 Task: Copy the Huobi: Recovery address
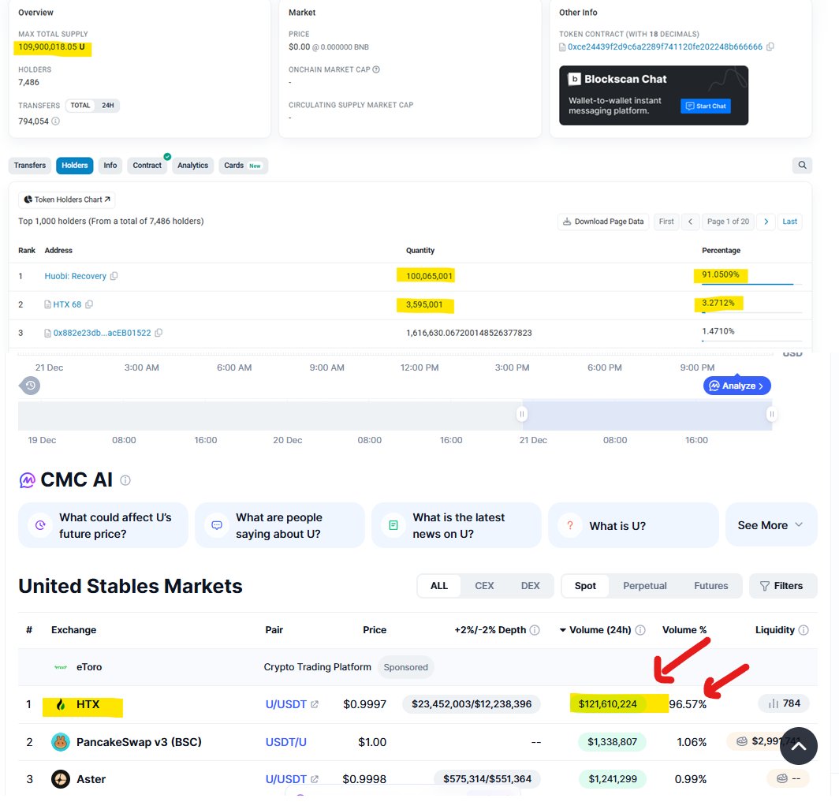pos(114,276)
